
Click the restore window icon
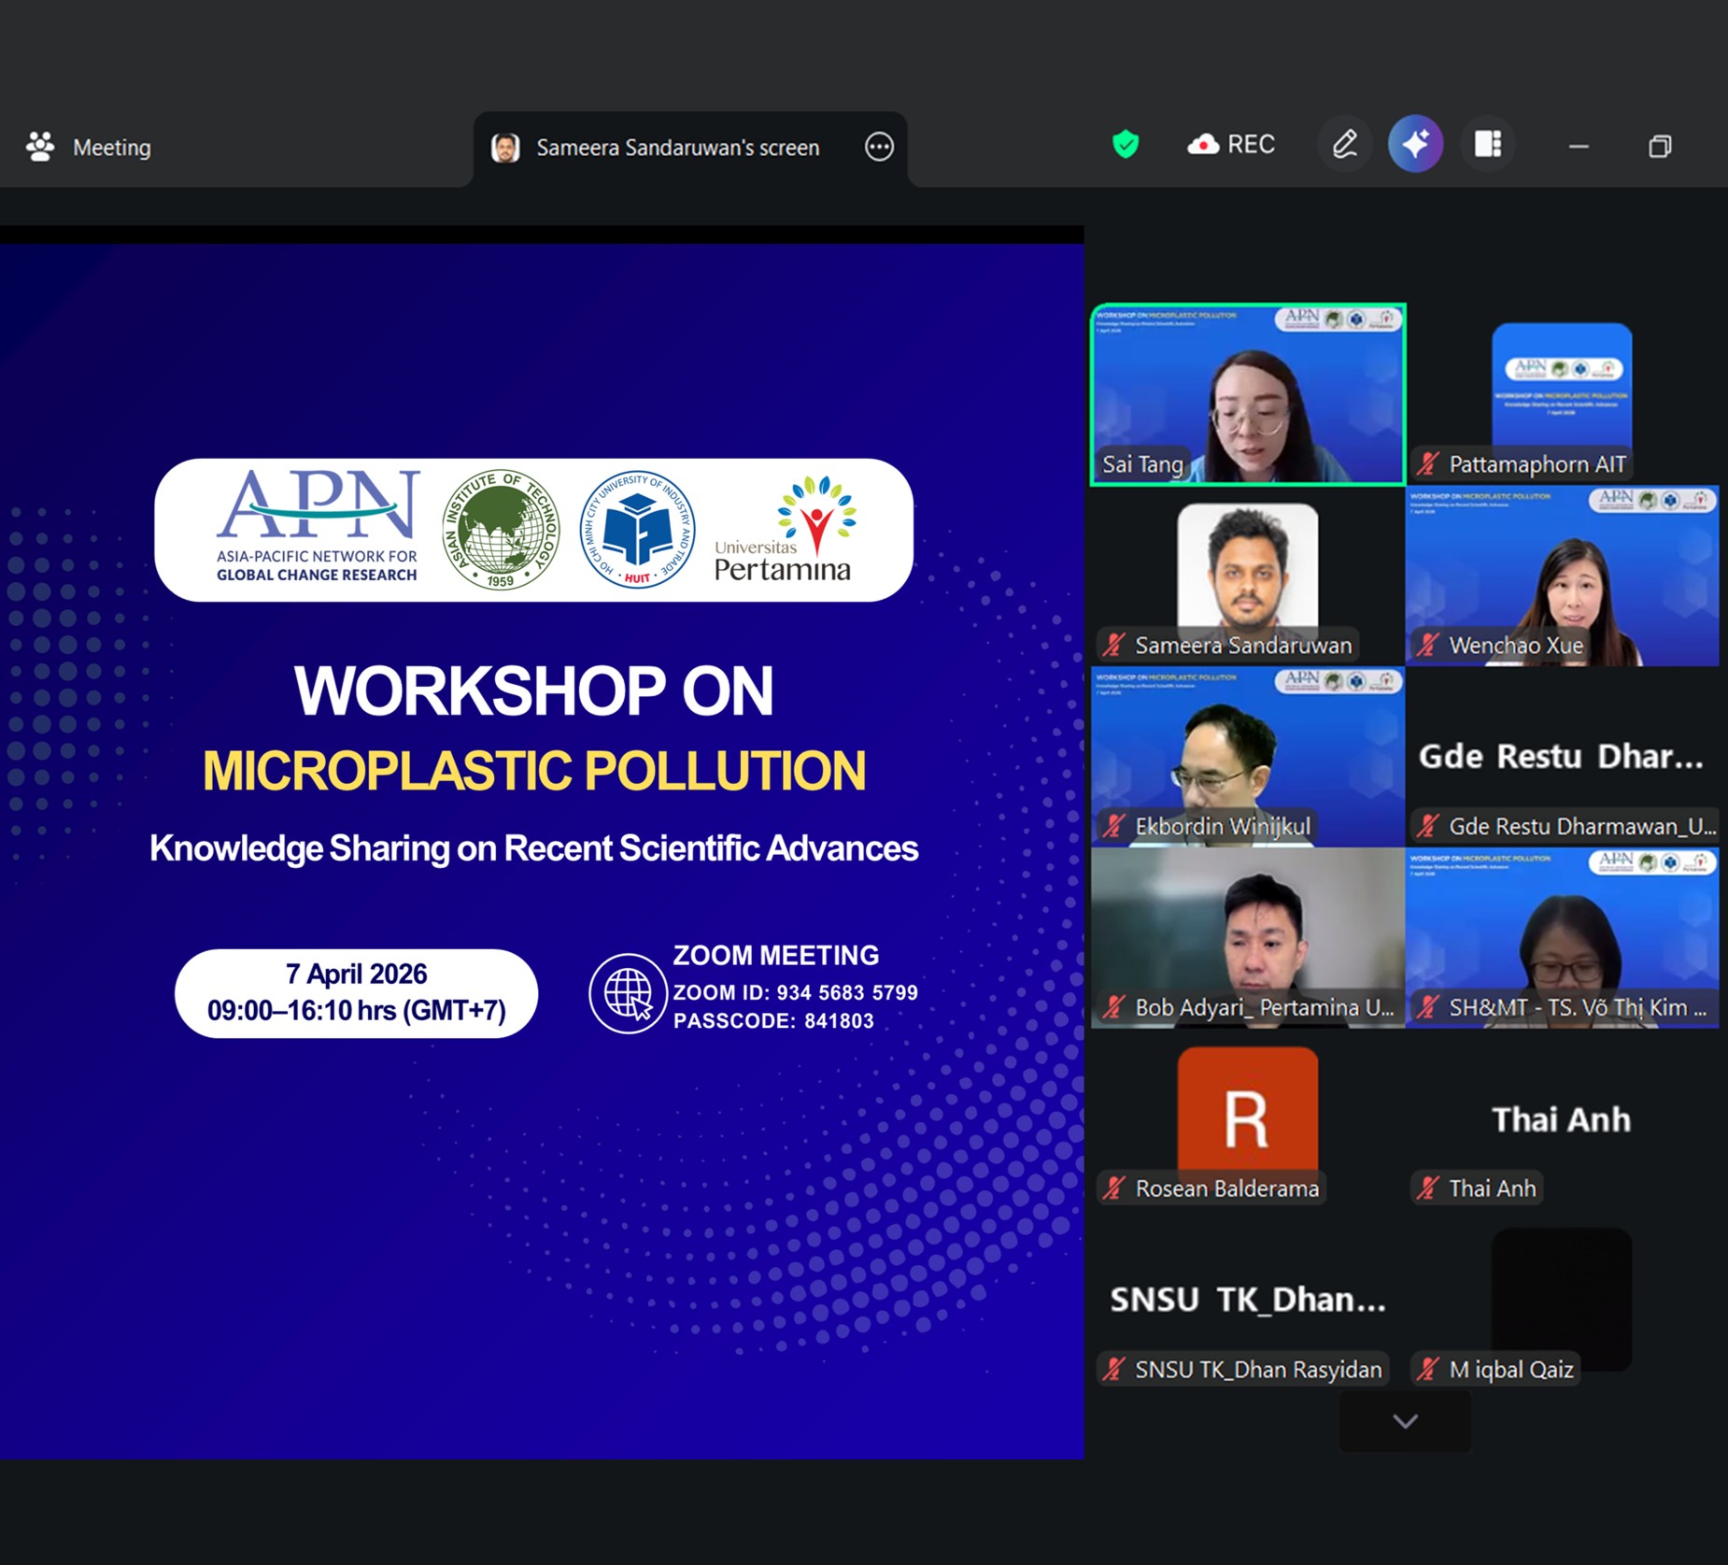[1660, 147]
